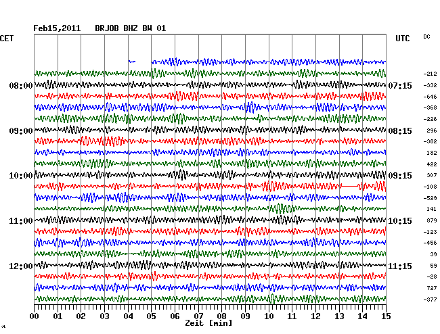The image size is (440, 334).
Task: Click DC value -108
Action: pyautogui.click(x=430, y=187)
